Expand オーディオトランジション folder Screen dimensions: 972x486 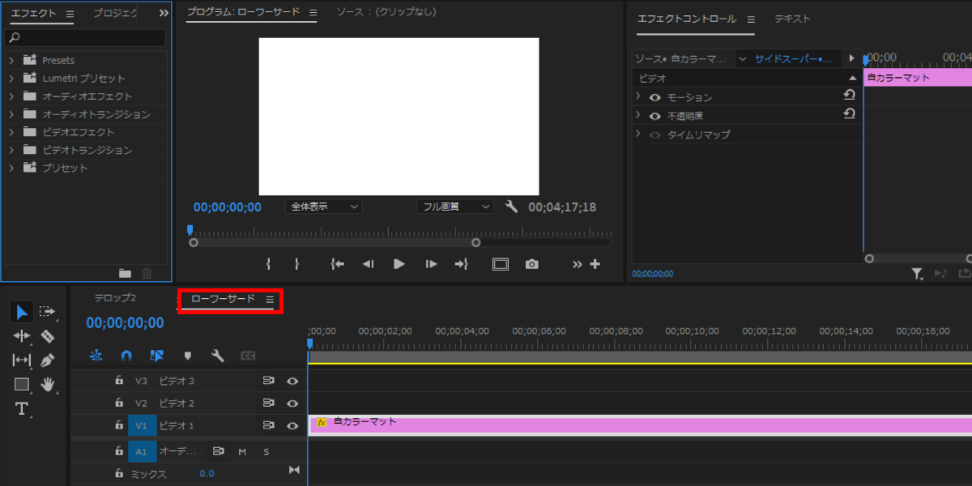coord(11,113)
